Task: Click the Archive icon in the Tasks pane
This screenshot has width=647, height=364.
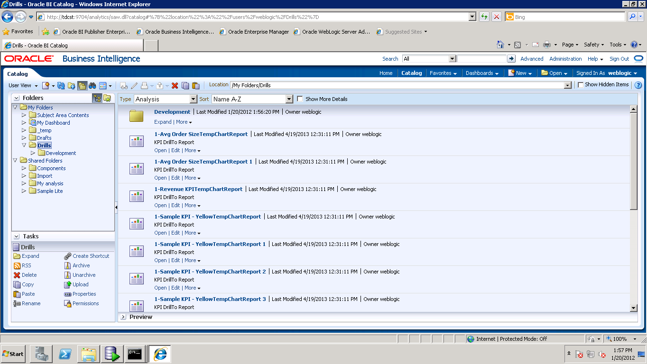Action: pos(68,266)
